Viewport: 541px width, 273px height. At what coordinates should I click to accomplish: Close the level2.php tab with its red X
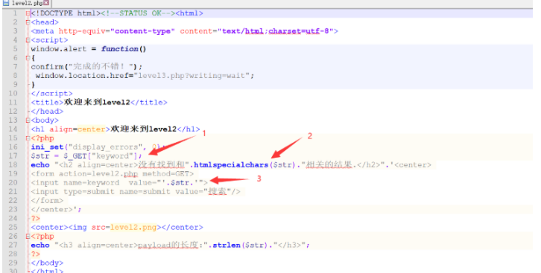pos(46,3)
